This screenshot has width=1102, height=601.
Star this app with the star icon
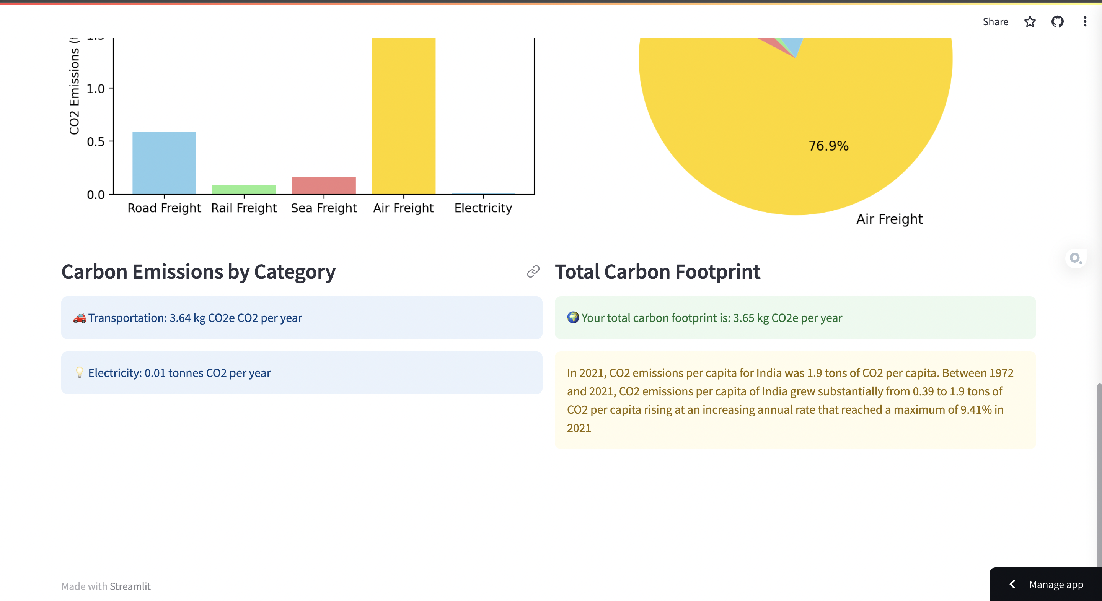pyautogui.click(x=1030, y=21)
